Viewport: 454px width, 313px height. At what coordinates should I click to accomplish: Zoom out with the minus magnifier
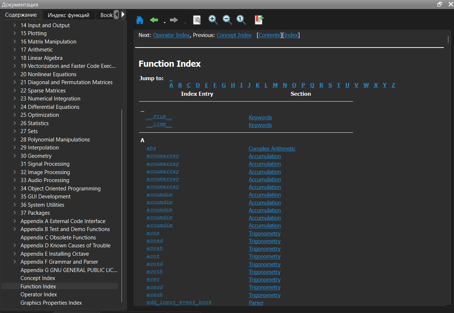coord(227,20)
